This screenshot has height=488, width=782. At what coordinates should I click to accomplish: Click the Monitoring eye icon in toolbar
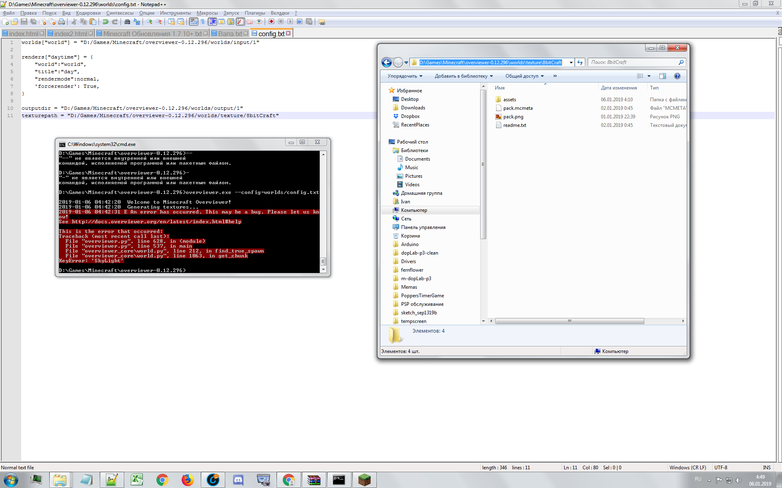(x=259, y=22)
